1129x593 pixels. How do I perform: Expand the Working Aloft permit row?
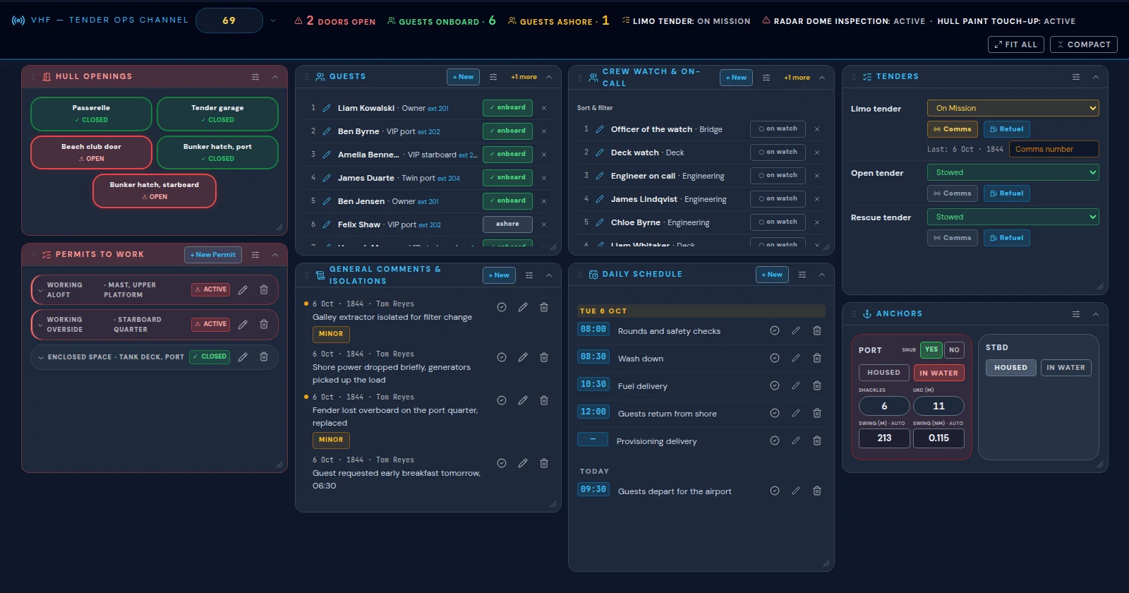pyautogui.click(x=40, y=290)
